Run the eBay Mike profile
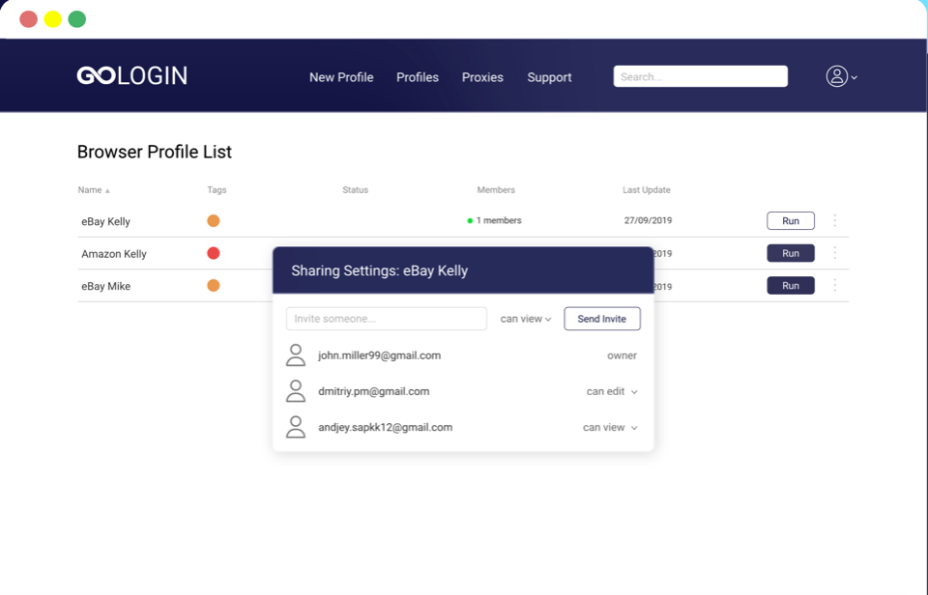The image size is (928, 595). pyautogui.click(x=790, y=286)
